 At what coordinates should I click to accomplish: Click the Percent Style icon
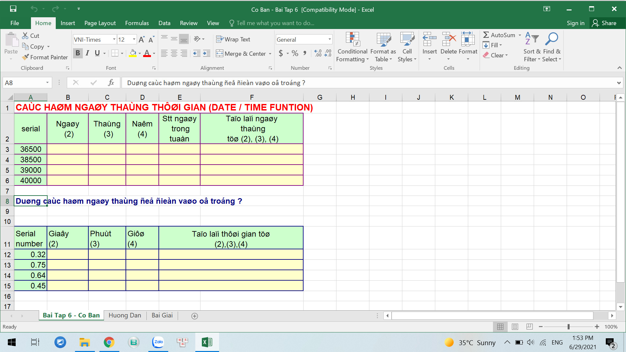pos(295,53)
